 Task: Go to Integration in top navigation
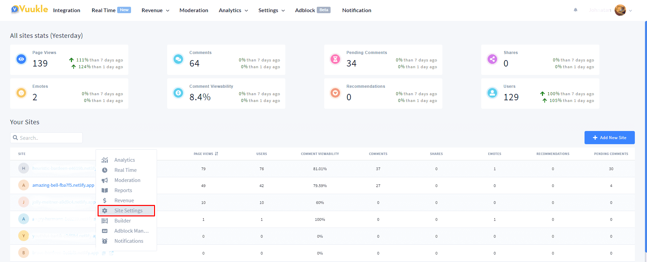pos(67,10)
